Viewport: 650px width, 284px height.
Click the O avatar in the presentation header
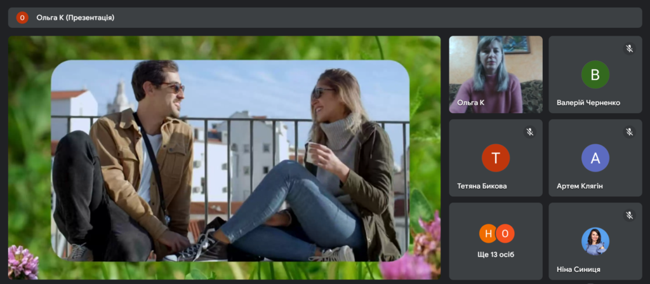click(22, 18)
